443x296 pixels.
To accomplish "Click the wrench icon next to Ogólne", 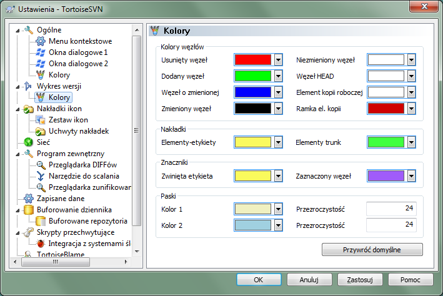I will [x=29, y=29].
